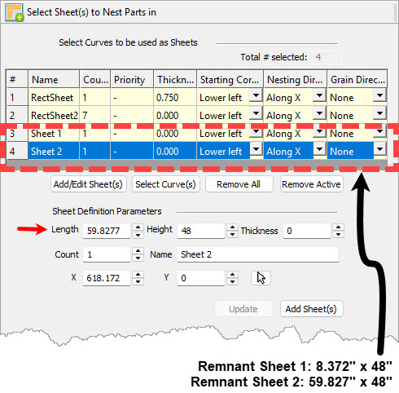Click the pick-point cursor button beside Y
Image resolution: width=399 pixels, height=393 pixels.
[x=261, y=278]
